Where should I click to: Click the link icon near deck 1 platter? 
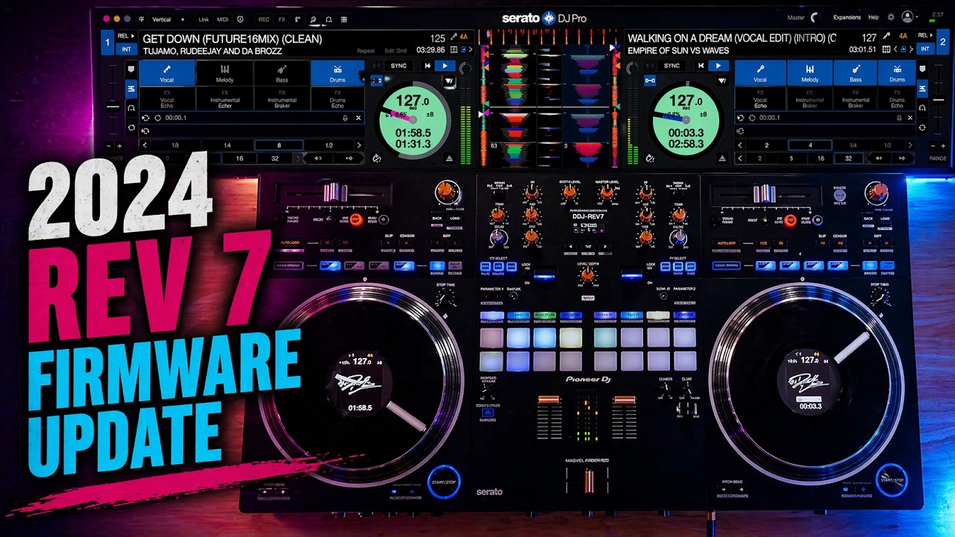point(377,81)
